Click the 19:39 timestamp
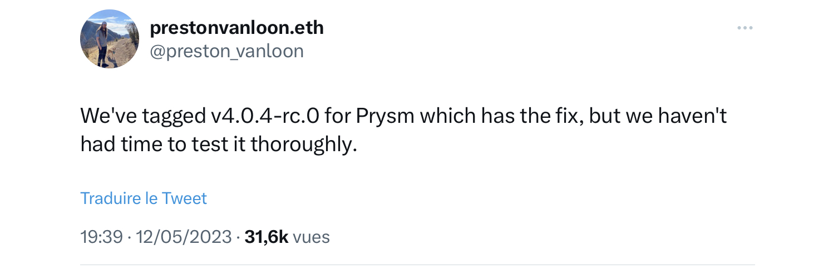Image resolution: width=833 pixels, height=269 pixels. [x=101, y=237]
